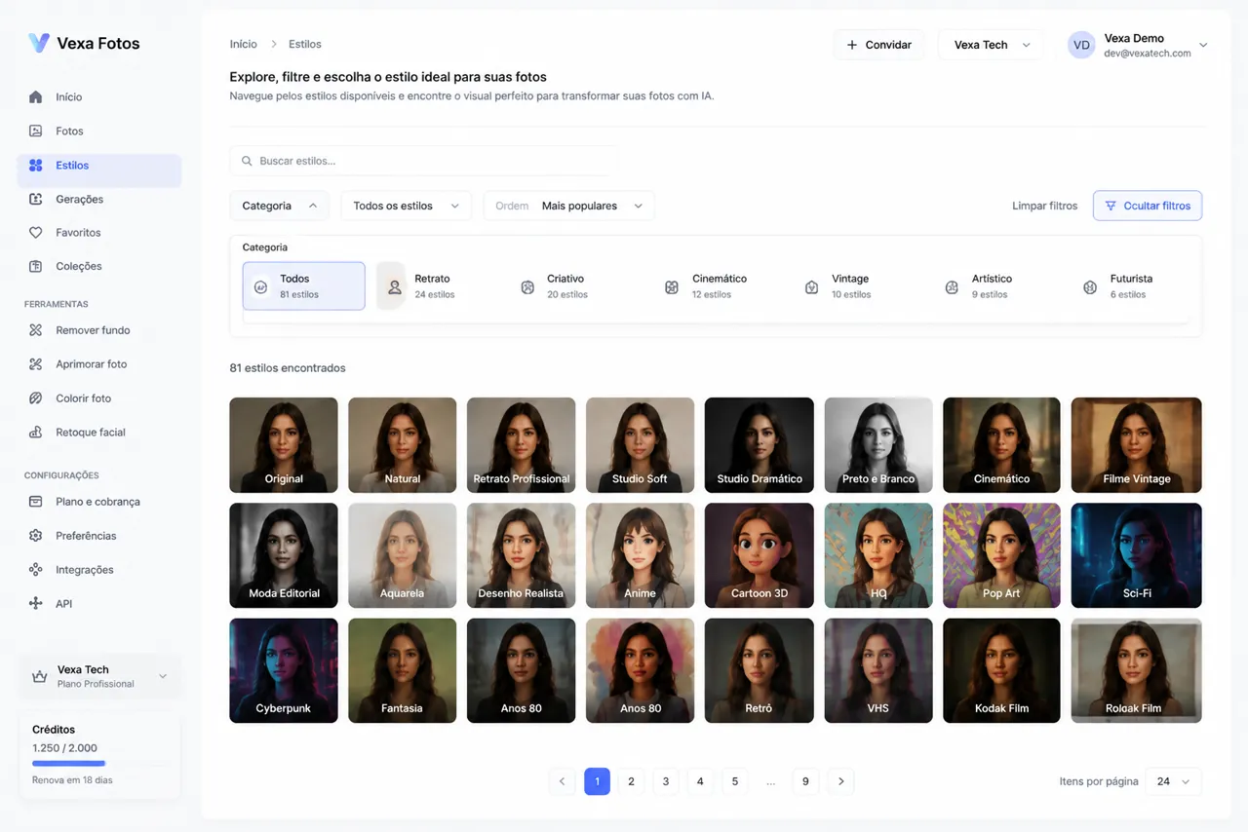This screenshot has height=832, width=1248.
Task: Click the Limpar filtros link
Action: coord(1044,206)
